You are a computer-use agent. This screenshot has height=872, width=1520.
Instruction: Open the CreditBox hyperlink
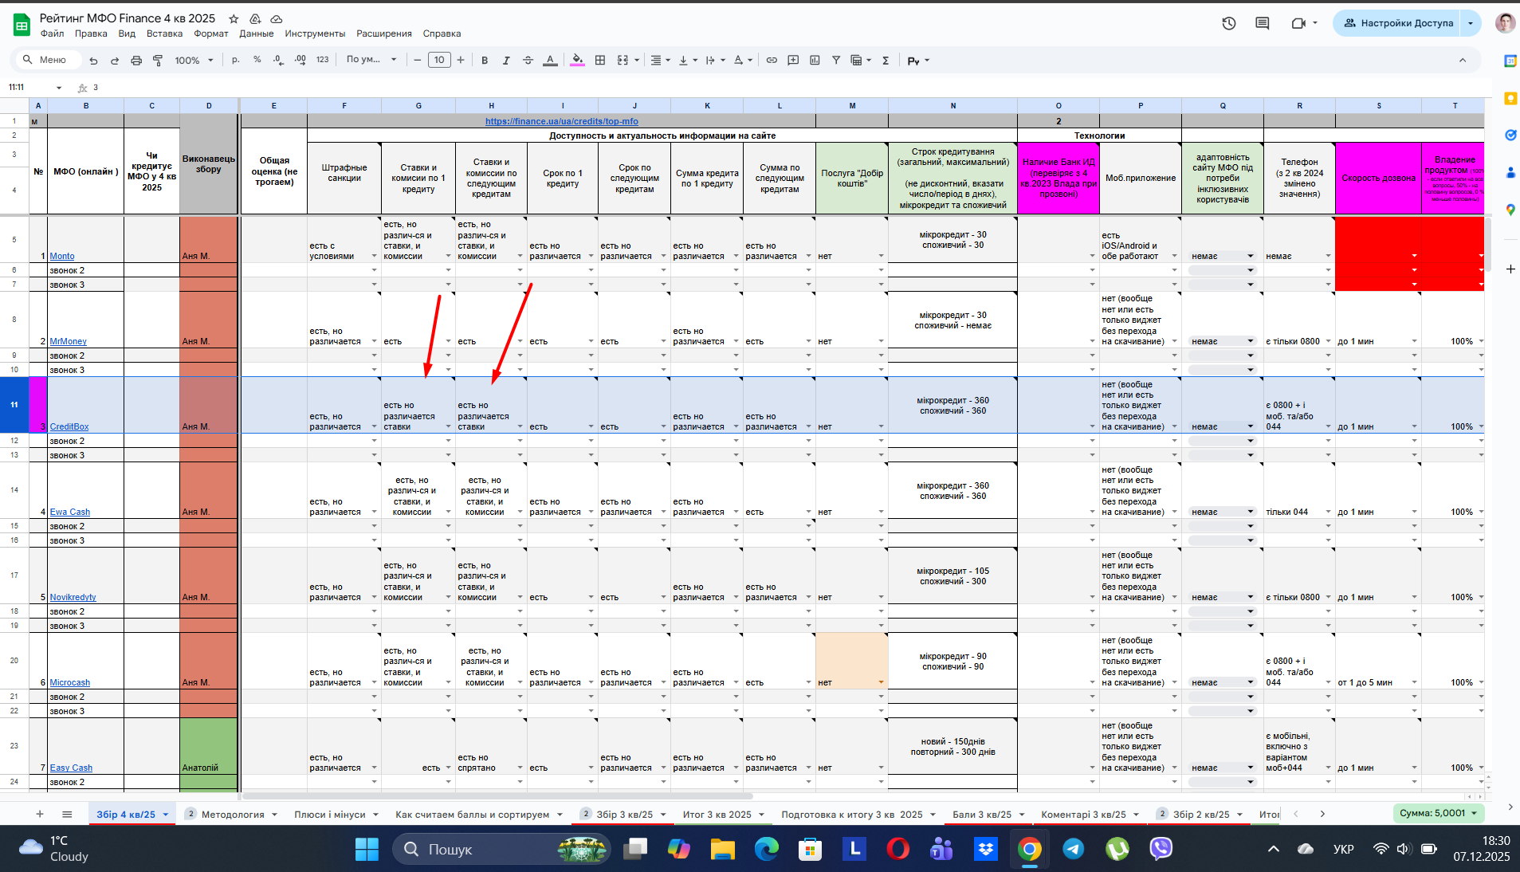tap(69, 427)
